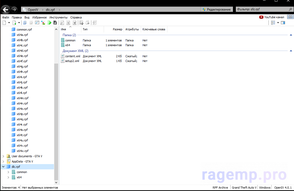
Task: Click the document with letter T icon
Action: [x=75, y=23]
